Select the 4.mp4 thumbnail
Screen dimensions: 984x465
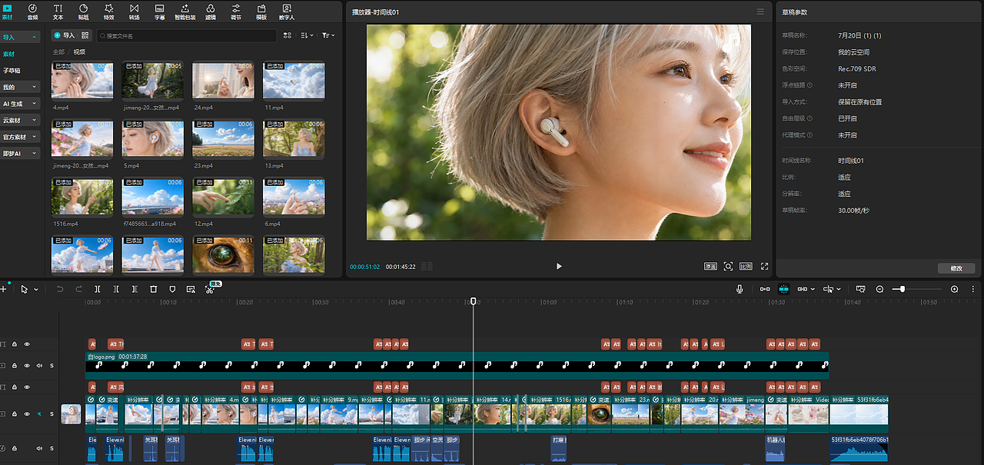(82, 80)
